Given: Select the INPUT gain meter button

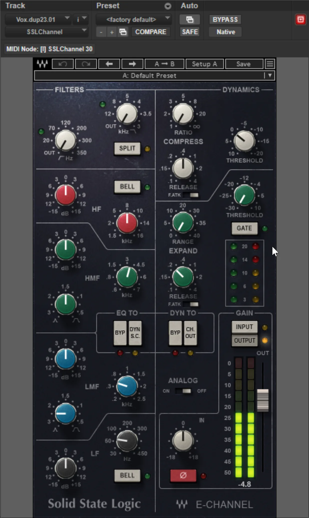Looking at the screenshot, I should [x=244, y=327].
